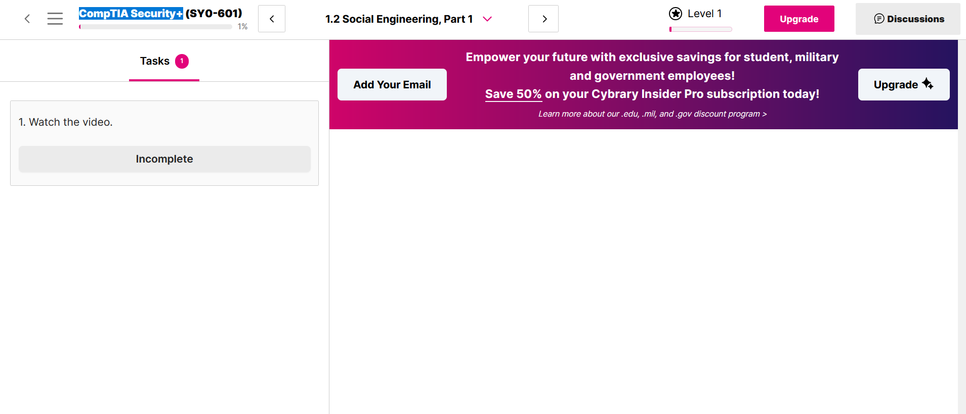Click the Level 1 star badge icon
Viewport: 966px width, 414px height.
tap(676, 14)
